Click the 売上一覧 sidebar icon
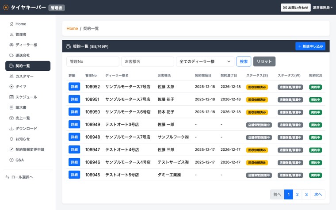This screenshot has height=210, width=336. coord(11,118)
